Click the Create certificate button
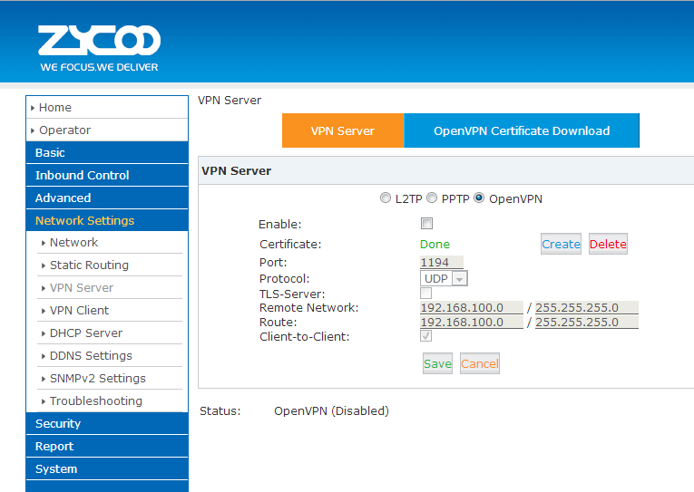Viewport: 694px width, 492px height. pos(561,244)
